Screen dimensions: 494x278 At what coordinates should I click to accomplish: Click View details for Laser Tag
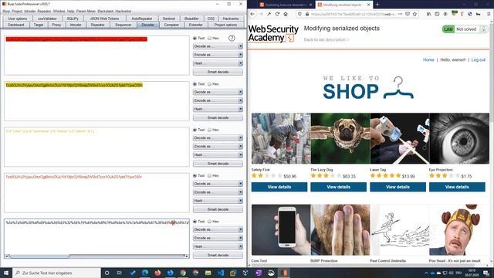point(398,187)
